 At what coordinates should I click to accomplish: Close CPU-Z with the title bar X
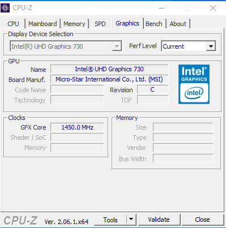pyautogui.click(x=213, y=8)
